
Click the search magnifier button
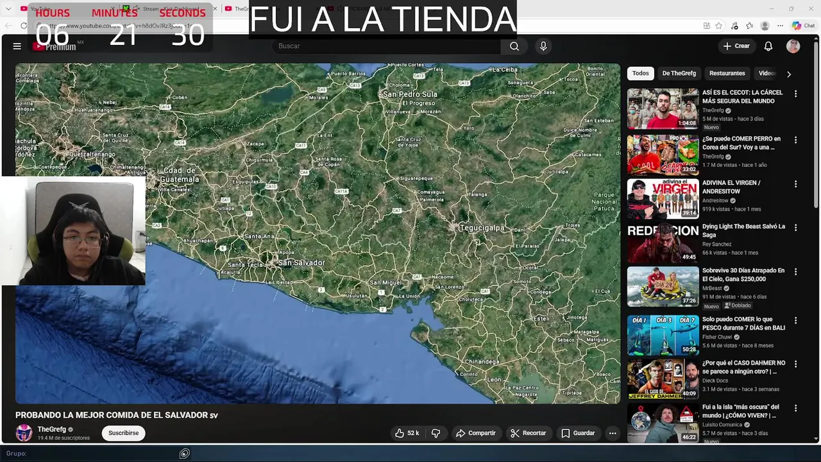pos(514,46)
